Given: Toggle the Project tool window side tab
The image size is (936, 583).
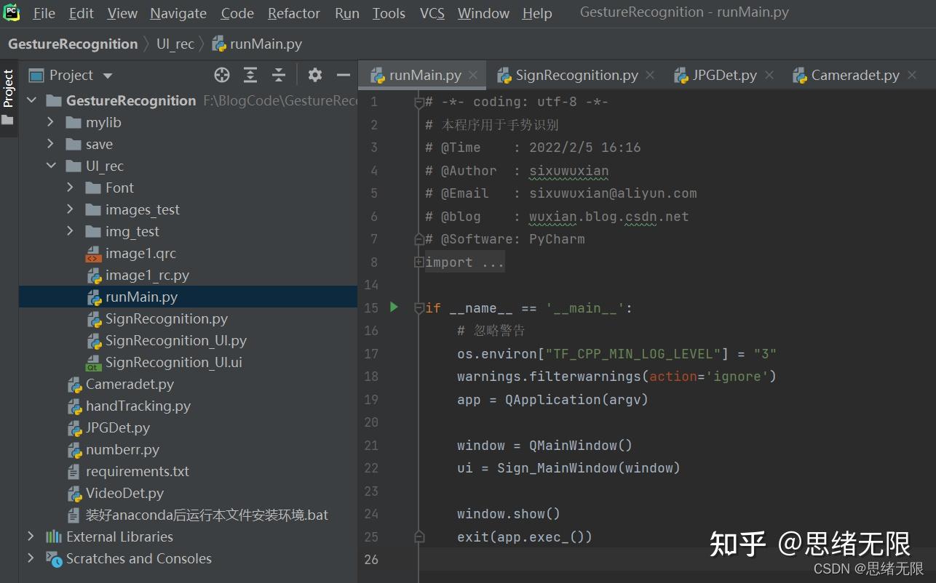Looking at the screenshot, I should point(9,97).
